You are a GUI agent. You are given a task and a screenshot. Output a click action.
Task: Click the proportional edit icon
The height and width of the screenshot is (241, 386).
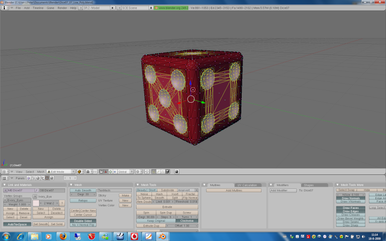pyautogui.click(x=138, y=172)
